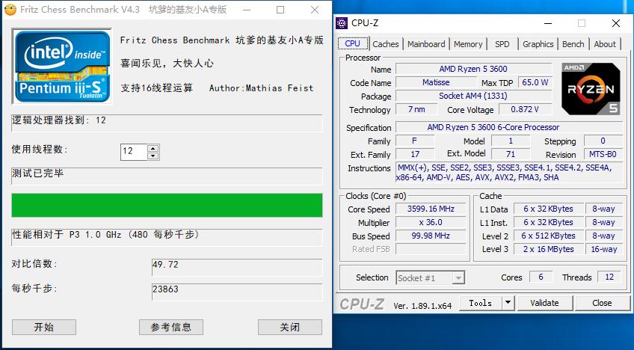This screenshot has height=350, width=634.
Task: Minimize the Fritz Chess Benchmark window
Action: (247, 10)
